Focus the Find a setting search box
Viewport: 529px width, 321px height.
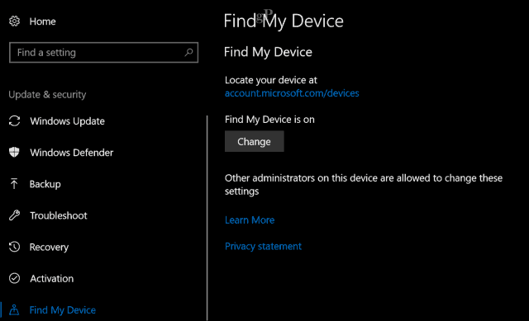[103, 52]
